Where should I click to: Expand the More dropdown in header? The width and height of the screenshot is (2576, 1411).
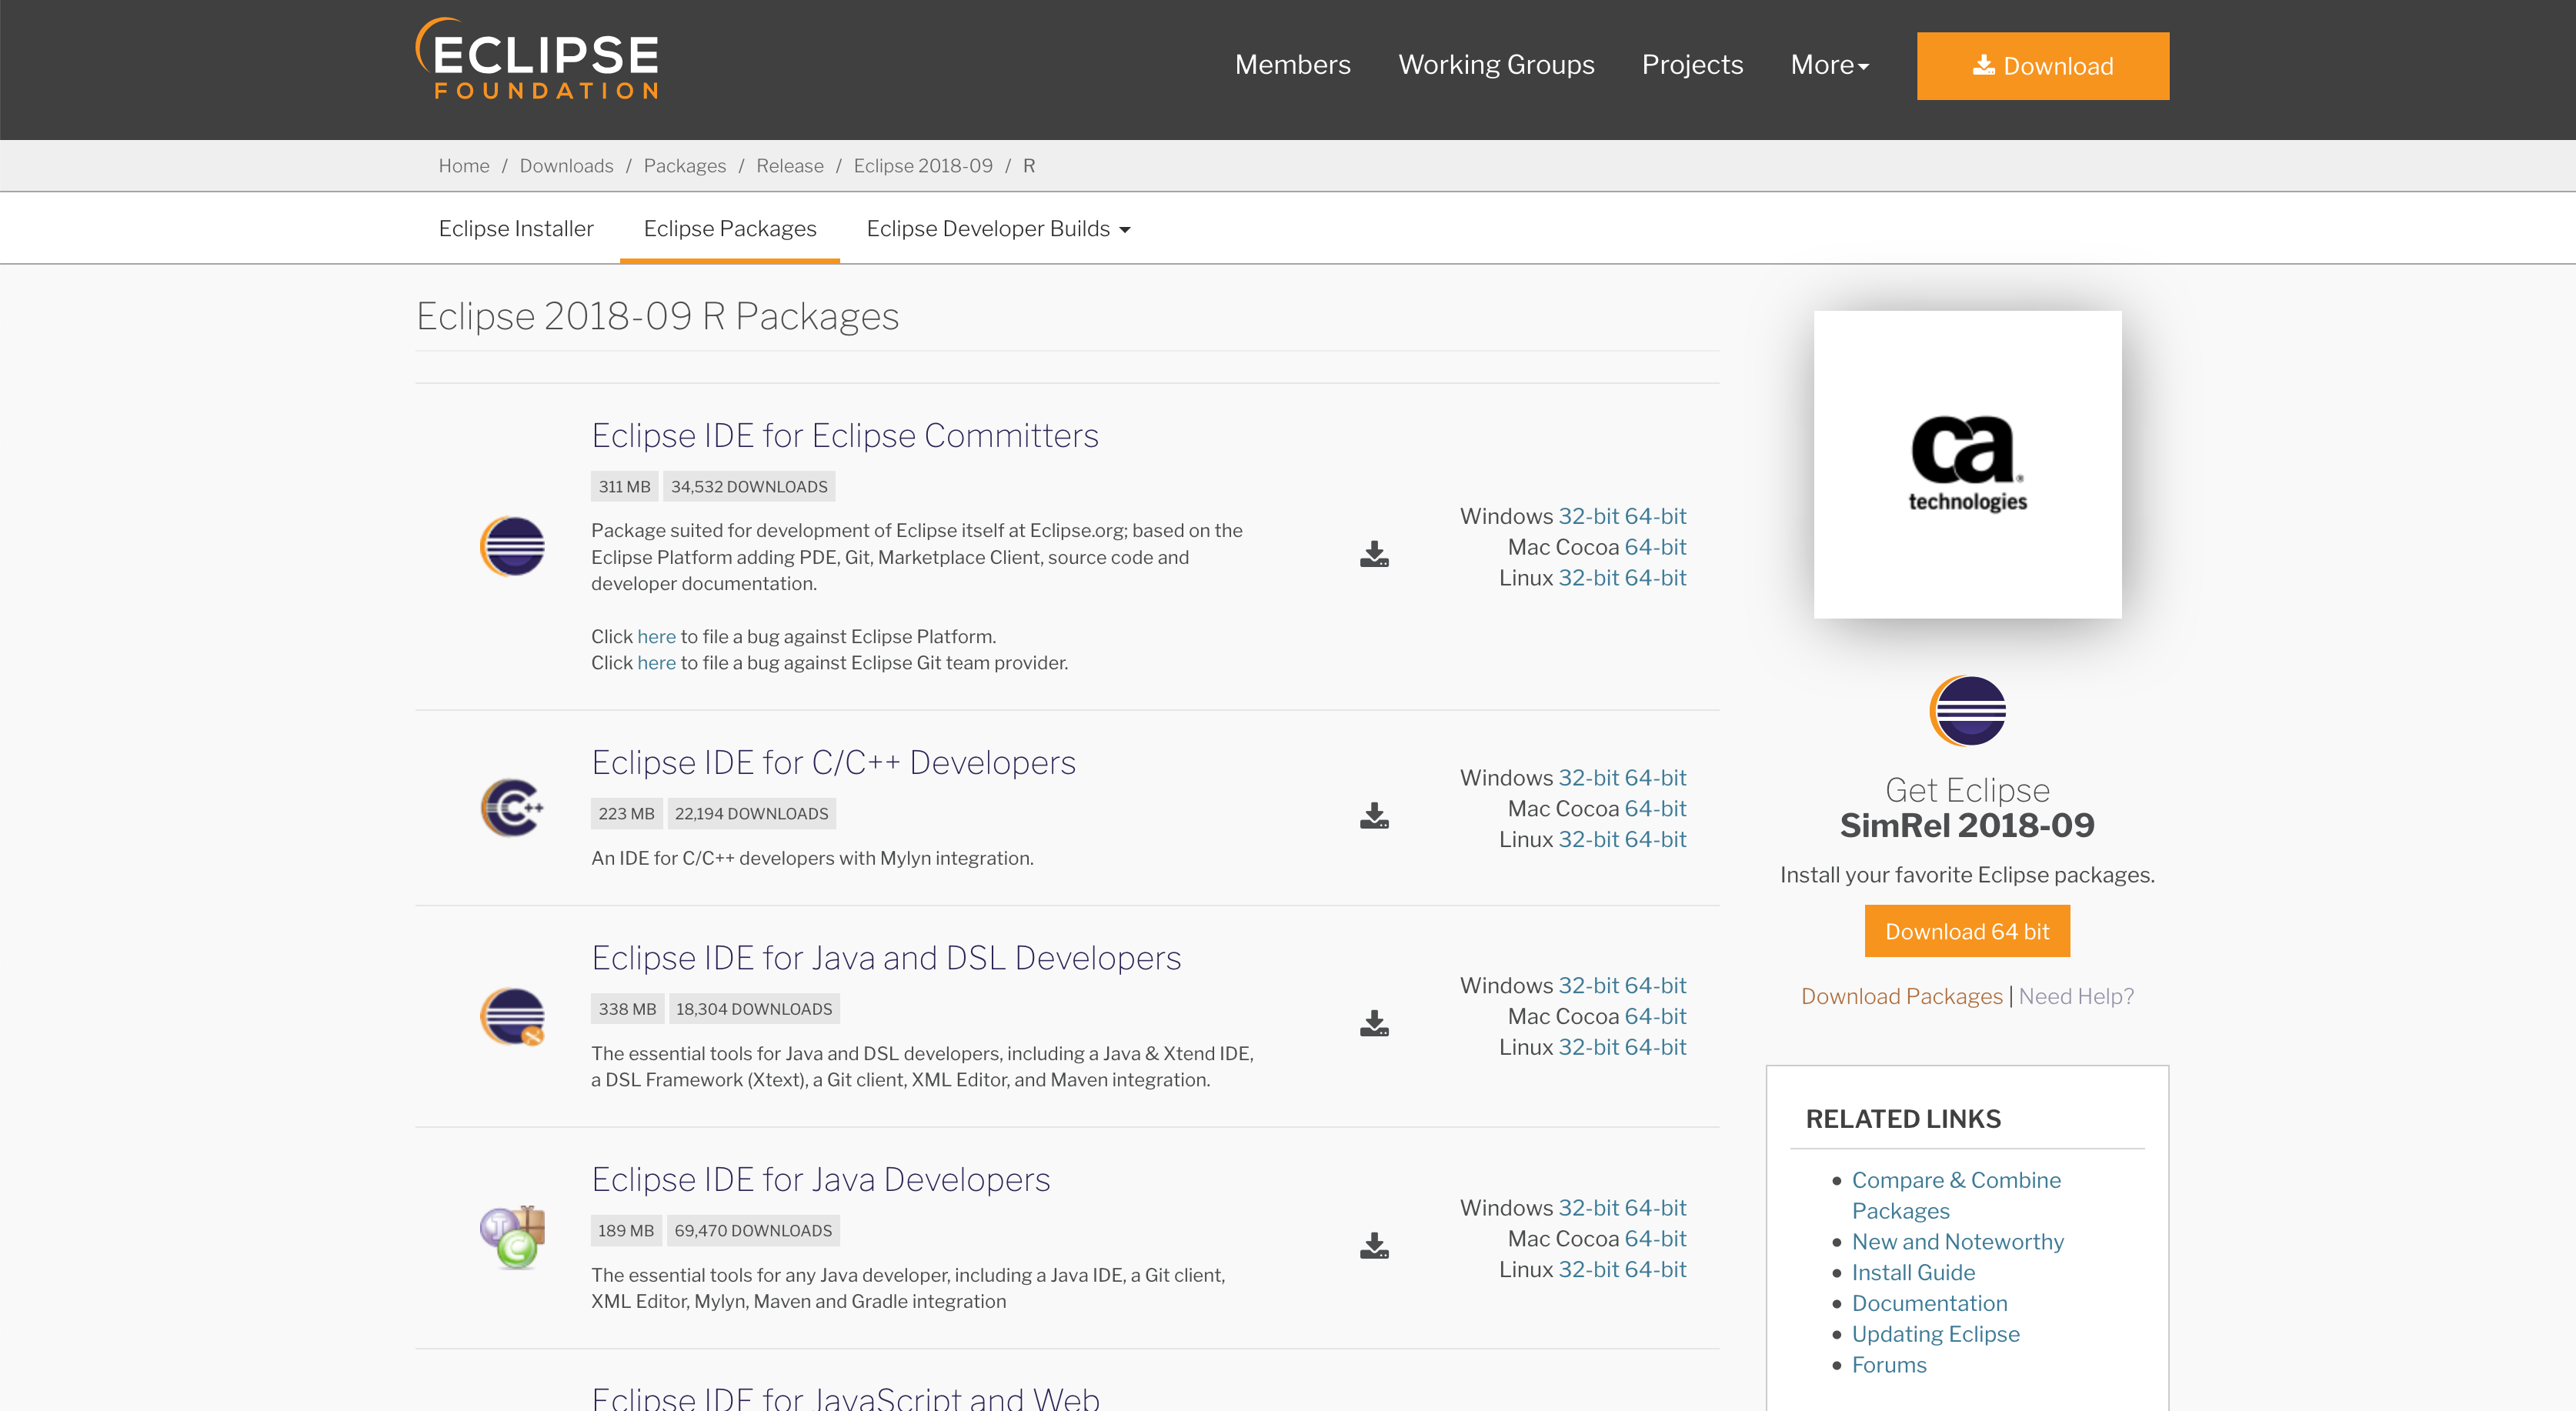pyautogui.click(x=1829, y=65)
